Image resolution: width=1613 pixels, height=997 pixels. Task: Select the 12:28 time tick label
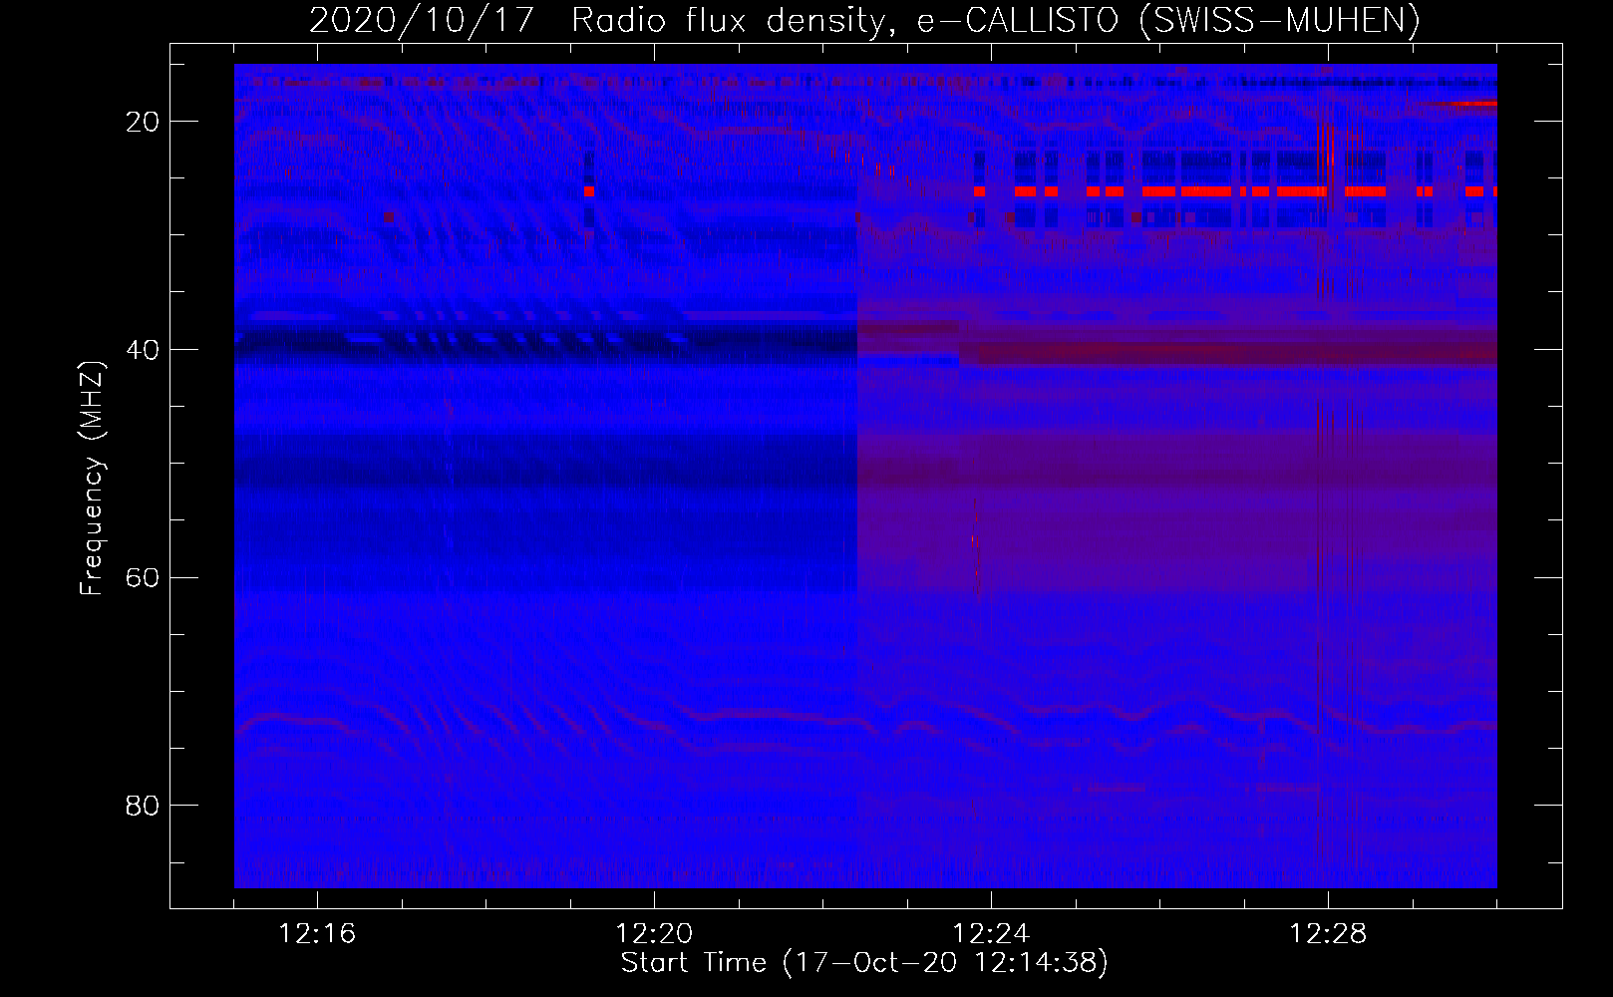click(1328, 934)
